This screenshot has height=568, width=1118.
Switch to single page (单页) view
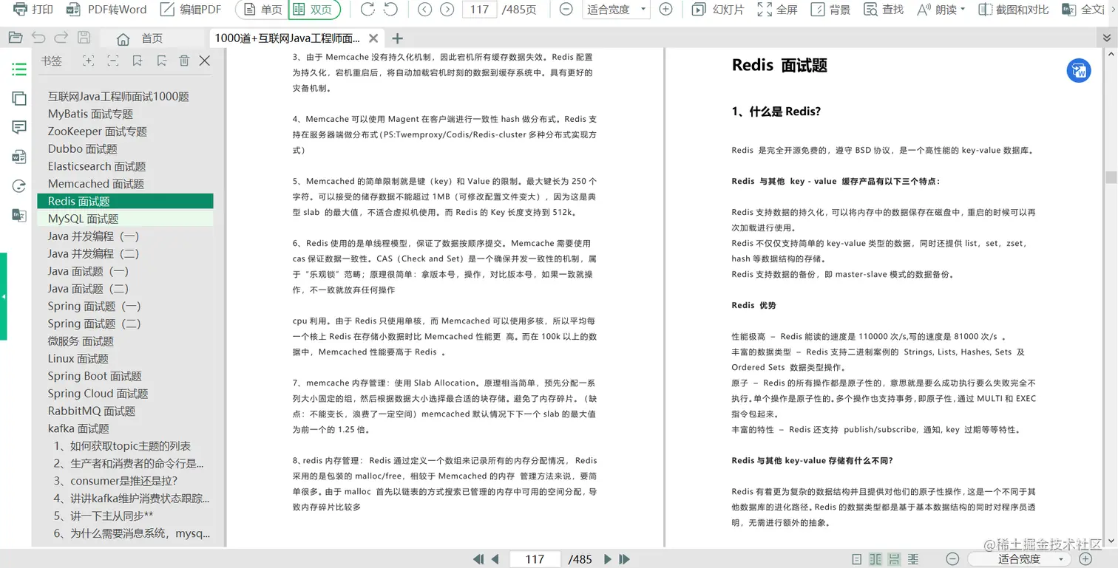point(262,10)
